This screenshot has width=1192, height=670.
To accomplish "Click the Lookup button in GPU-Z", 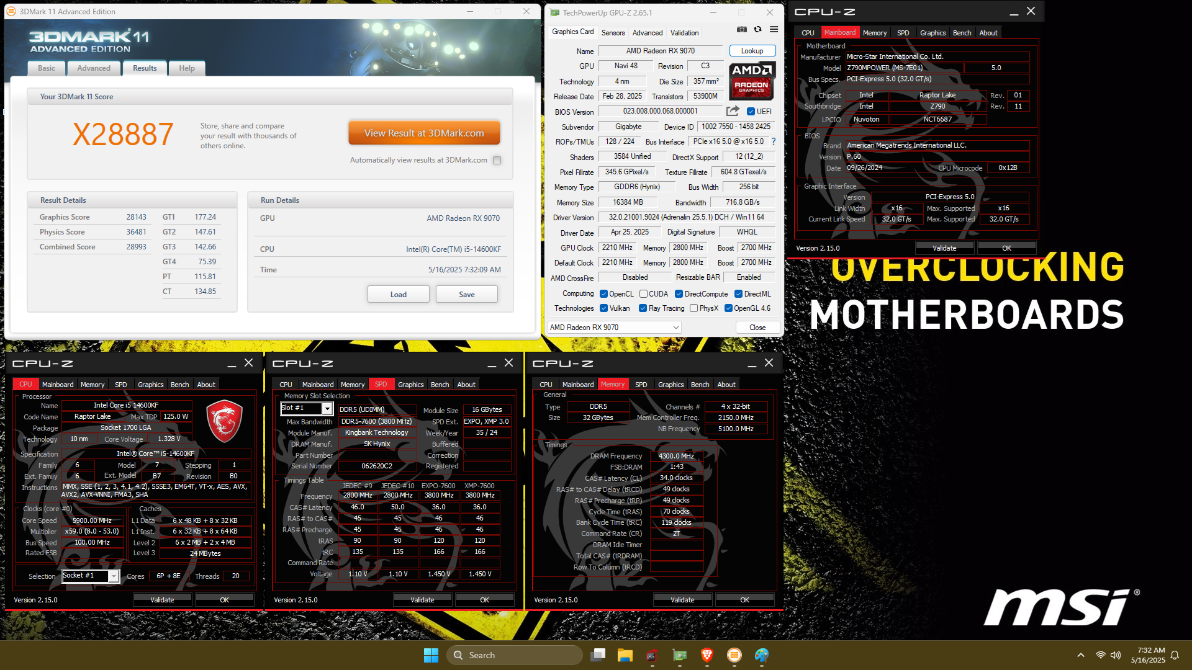I will (x=752, y=51).
